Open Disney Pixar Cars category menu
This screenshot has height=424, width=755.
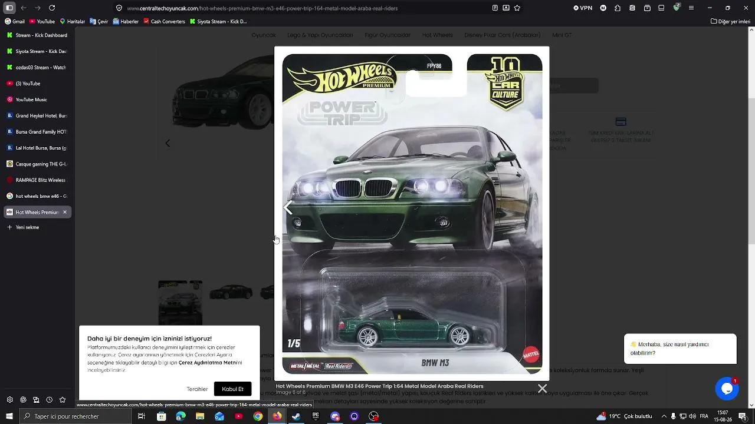click(502, 35)
